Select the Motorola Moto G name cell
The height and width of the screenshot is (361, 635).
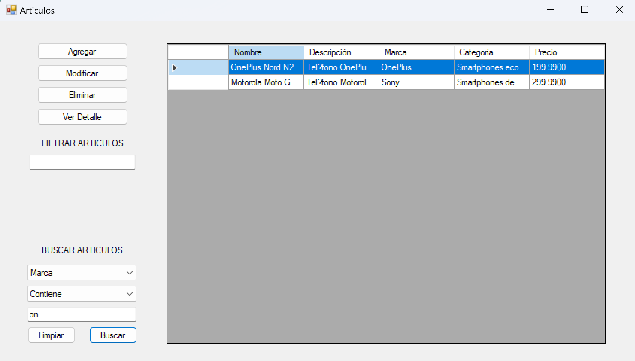[266, 82]
